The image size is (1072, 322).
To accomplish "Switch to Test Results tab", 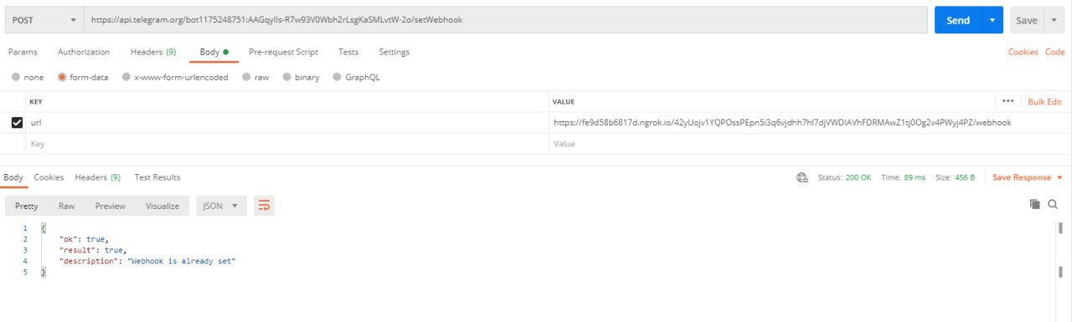I will 157,177.
